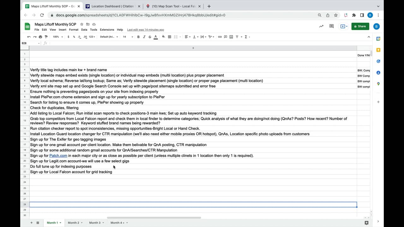Add a new sheet with plus button
The height and width of the screenshot is (227, 404).
tap(31, 223)
